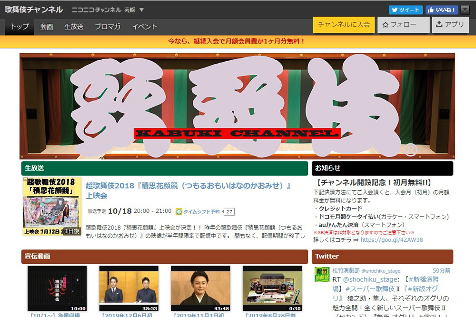Open the 【2019年11月1日 video title link
Viewport: 476px width, 317px height.
(x=198, y=315)
